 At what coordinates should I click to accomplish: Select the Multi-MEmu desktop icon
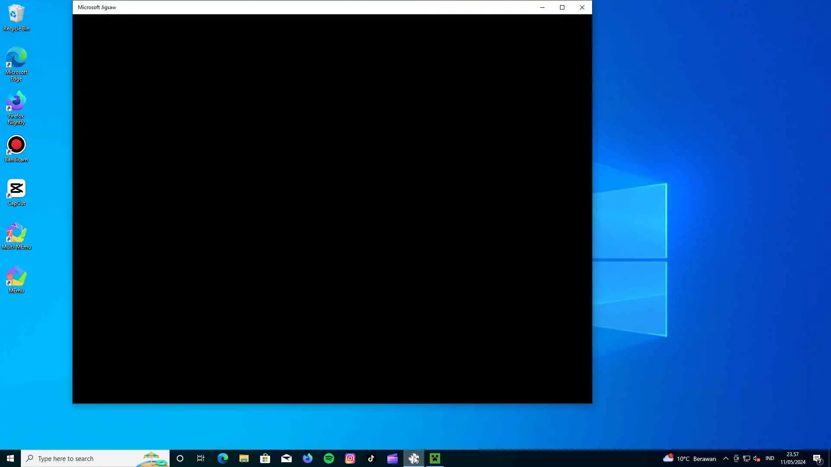[16, 237]
